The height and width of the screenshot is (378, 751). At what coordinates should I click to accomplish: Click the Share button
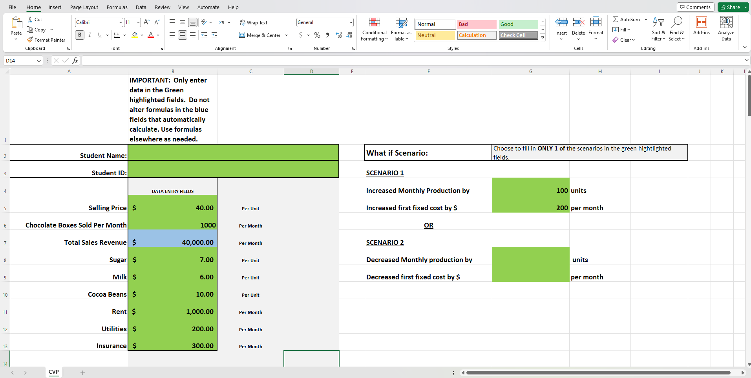tap(731, 7)
